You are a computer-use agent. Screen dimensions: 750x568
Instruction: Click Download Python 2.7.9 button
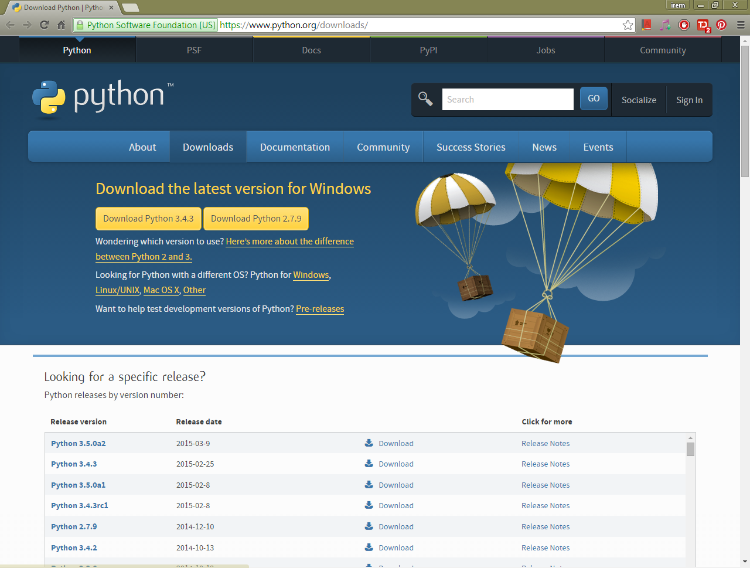click(256, 219)
